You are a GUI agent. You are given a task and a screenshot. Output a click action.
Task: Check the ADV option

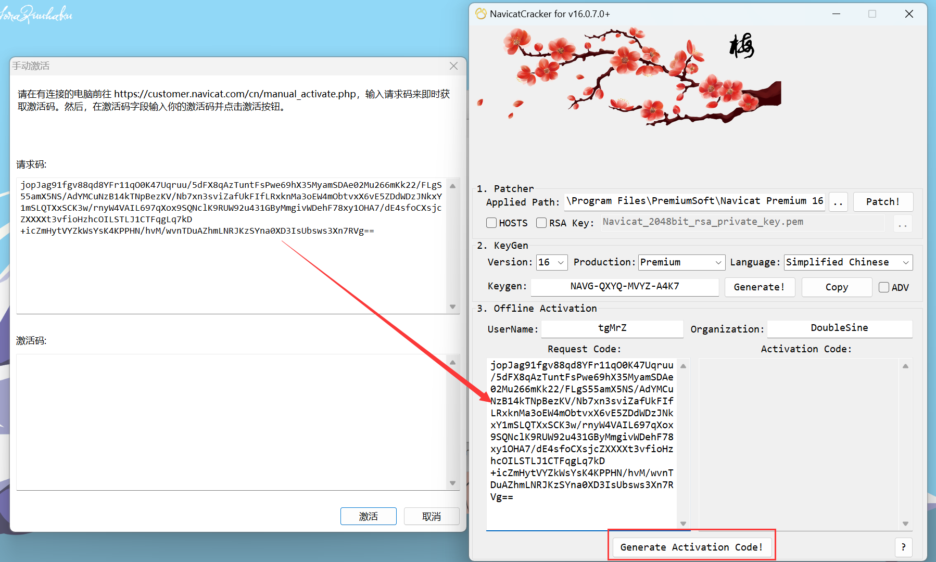884,287
